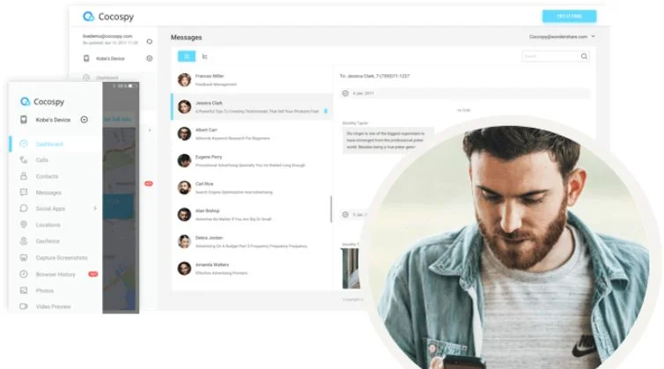Select the Debra Jordan conversation name

[x=210, y=238]
